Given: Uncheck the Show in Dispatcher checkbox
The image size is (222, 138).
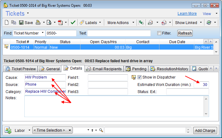Looking at the screenshot, I should [140, 77].
